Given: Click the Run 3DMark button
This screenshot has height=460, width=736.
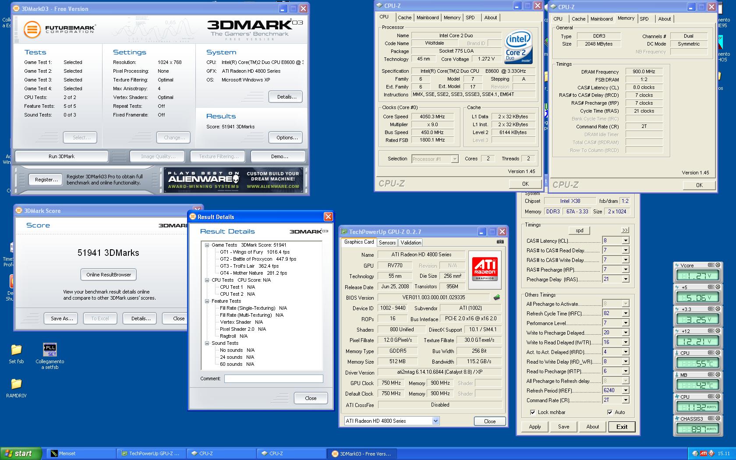Looking at the screenshot, I should [x=62, y=156].
